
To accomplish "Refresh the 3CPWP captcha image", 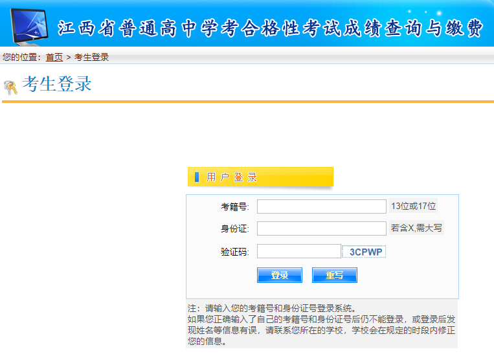I will [365, 251].
